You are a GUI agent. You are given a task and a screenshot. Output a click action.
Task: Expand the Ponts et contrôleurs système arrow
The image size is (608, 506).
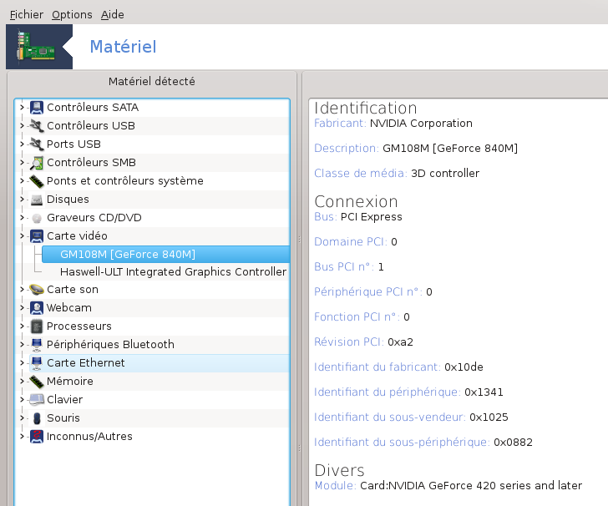coord(22,180)
